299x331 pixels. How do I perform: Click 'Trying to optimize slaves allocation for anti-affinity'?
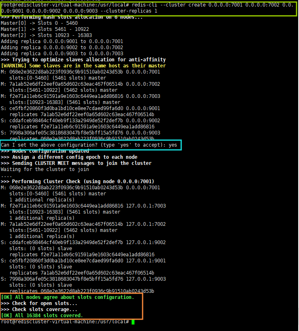coord(89,60)
